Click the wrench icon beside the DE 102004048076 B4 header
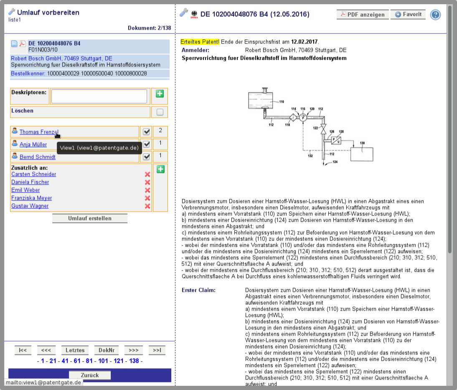457x390 pixels. pyautogui.click(x=184, y=13)
